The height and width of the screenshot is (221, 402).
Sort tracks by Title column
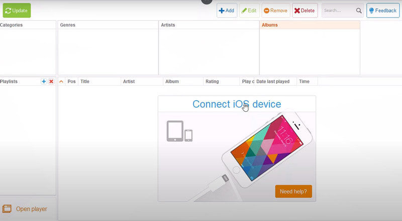(85, 81)
